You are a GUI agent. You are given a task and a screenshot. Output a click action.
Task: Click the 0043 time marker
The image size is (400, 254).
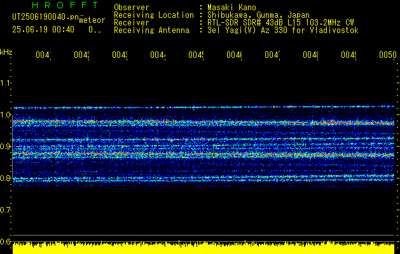pyautogui.click(x=120, y=55)
